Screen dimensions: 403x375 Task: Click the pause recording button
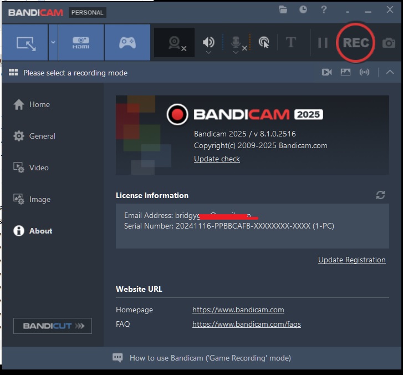point(323,43)
